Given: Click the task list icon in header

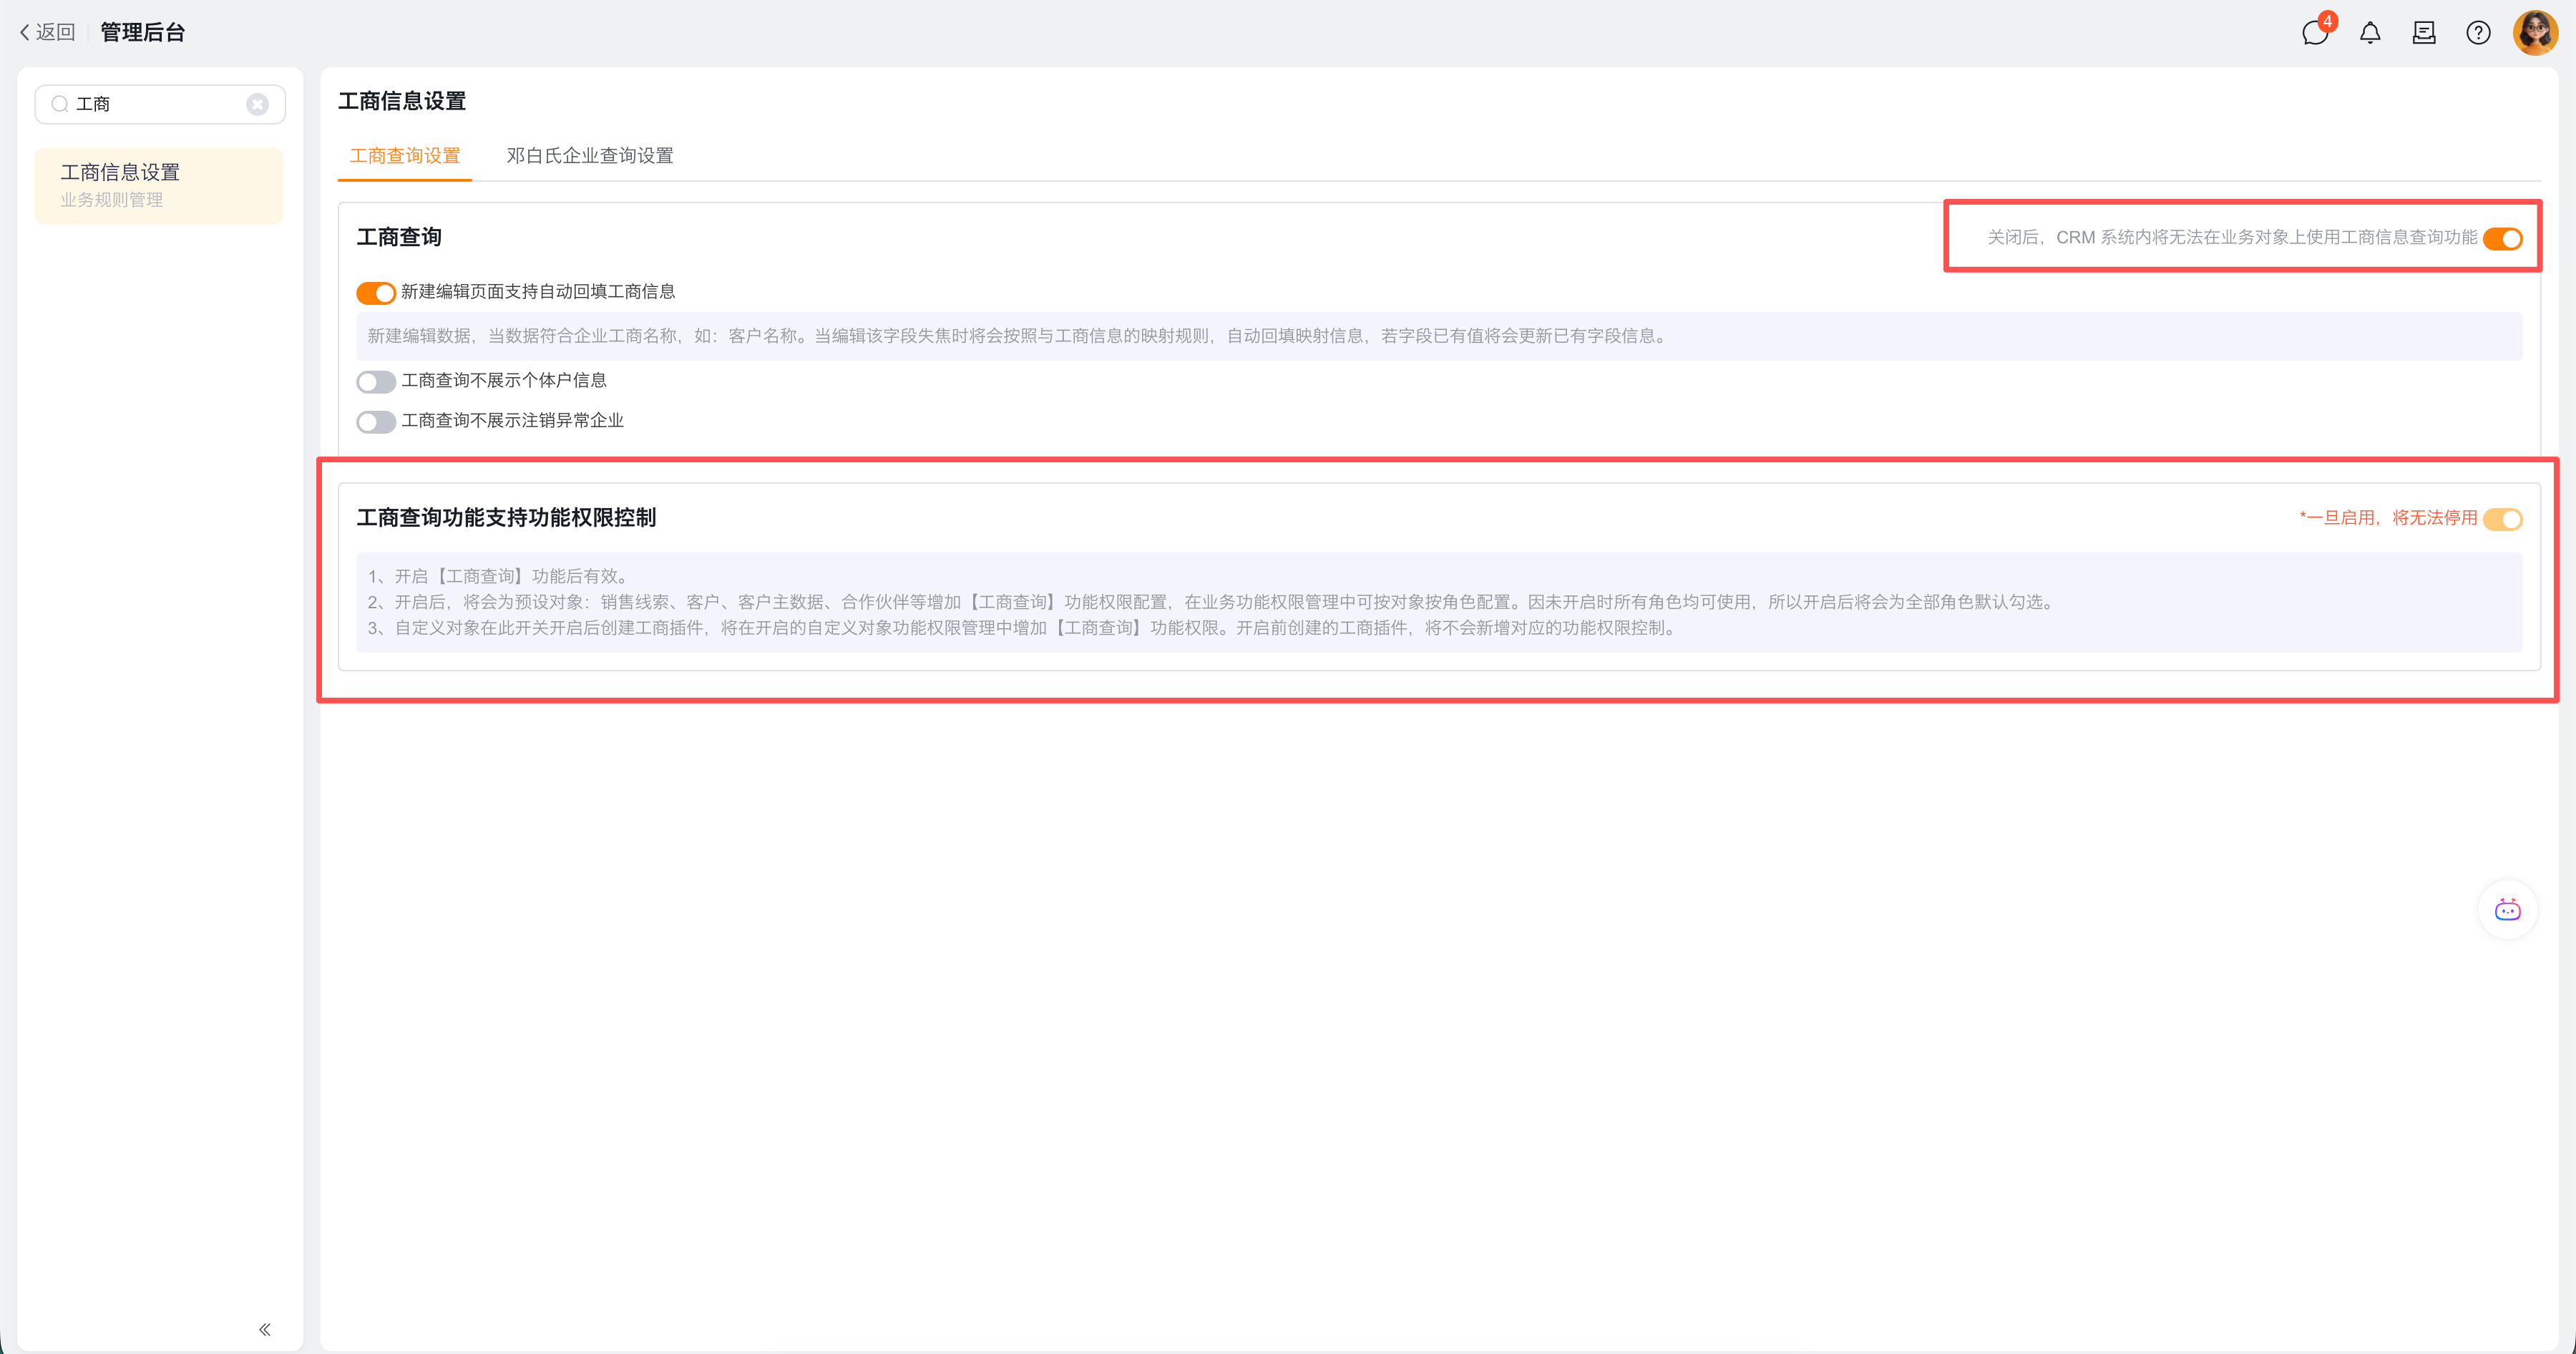Looking at the screenshot, I should click(2424, 33).
